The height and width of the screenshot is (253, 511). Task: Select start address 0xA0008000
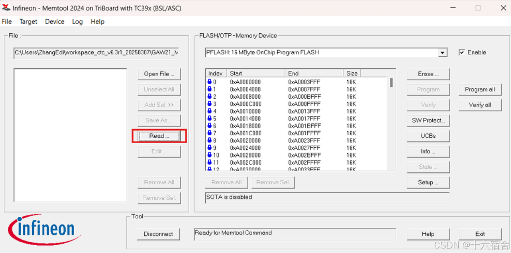[245, 97]
